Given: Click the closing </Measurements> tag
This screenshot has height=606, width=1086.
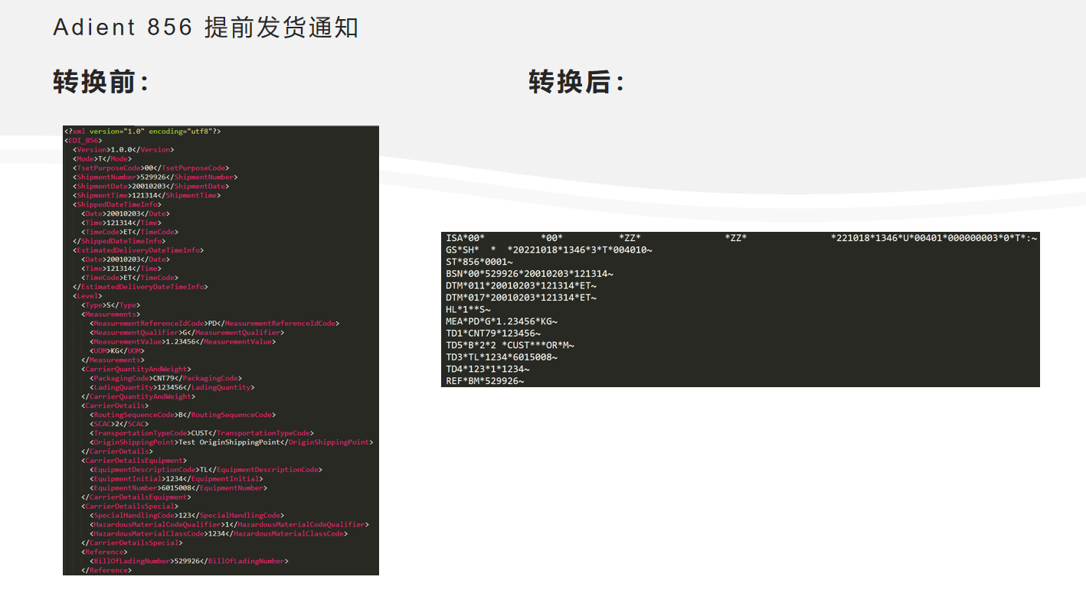Looking at the screenshot, I should pyautogui.click(x=113, y=360).
